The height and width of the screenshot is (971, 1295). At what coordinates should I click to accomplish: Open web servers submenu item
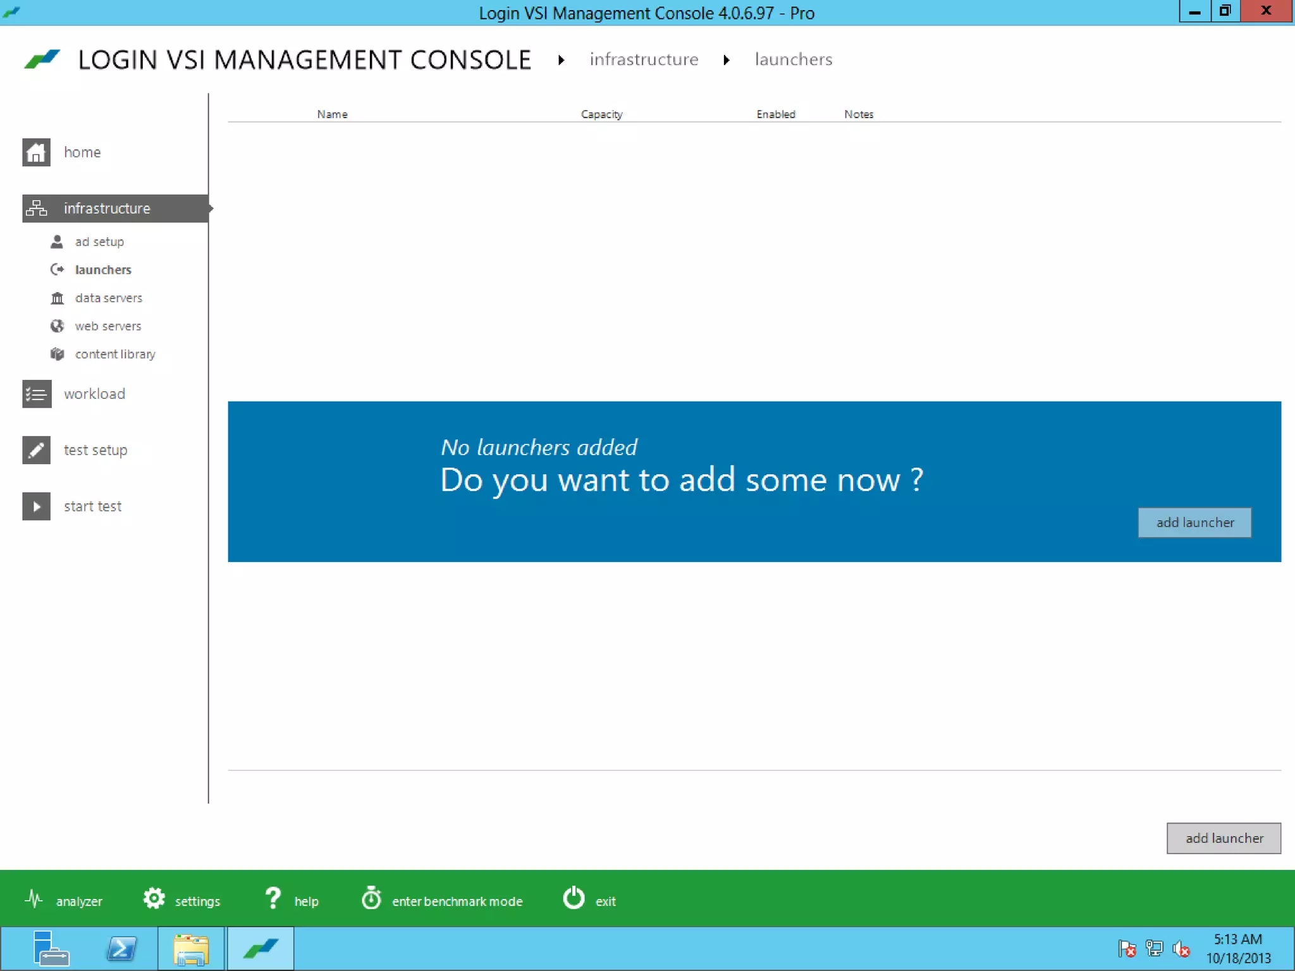[x=107, y=326]
